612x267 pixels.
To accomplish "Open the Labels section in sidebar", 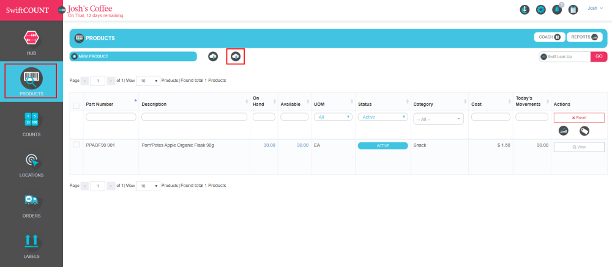I will pos(32,246).
